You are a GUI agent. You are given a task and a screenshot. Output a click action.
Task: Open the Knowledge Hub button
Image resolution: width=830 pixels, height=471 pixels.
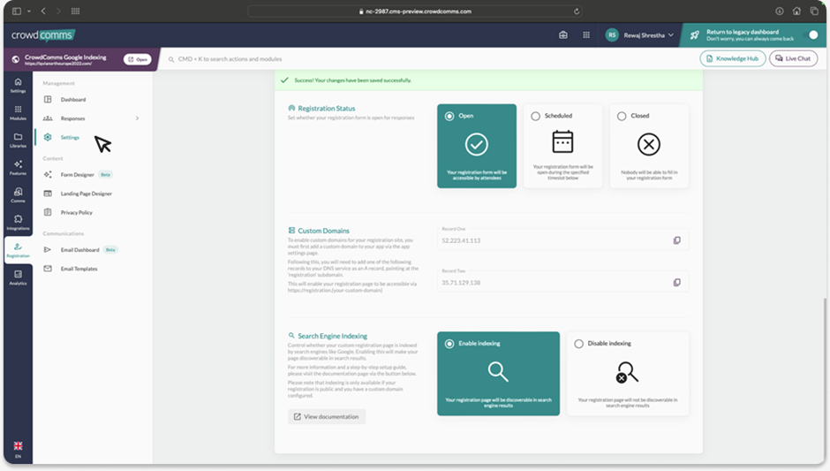732,58
